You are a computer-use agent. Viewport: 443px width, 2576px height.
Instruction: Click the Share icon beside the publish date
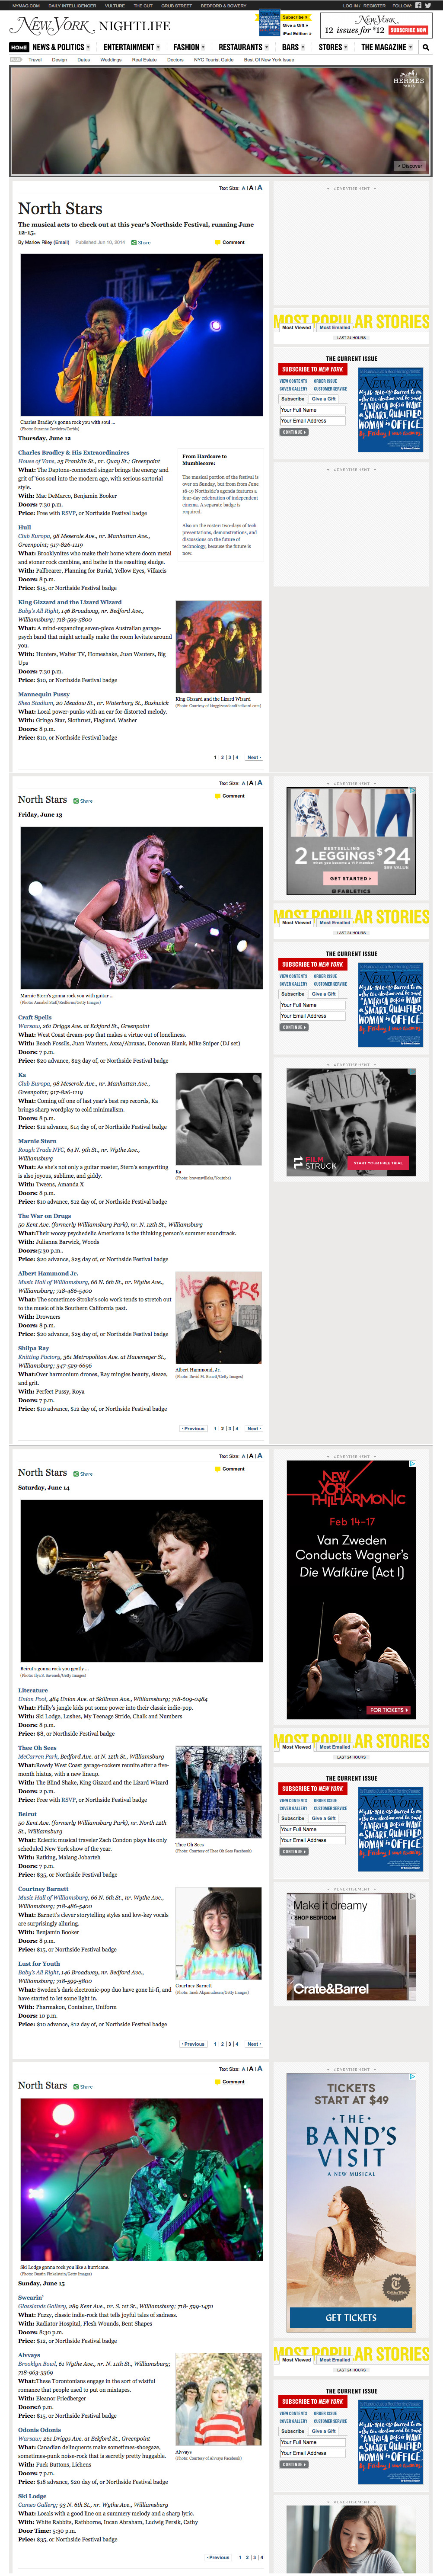tap(141, 242)
